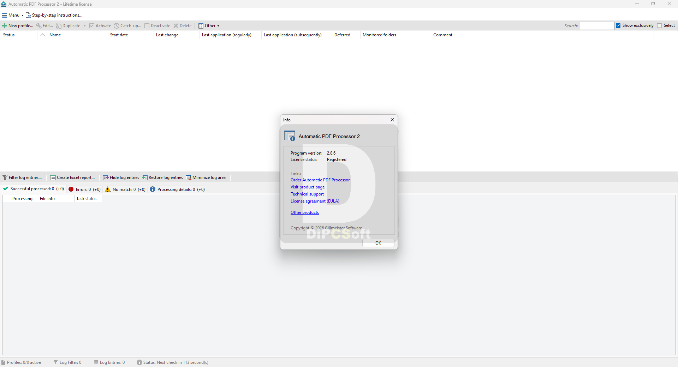Select the Processing details filter
Image resolution: width=678 pixels, height=367 pixels.
[177, 189]
